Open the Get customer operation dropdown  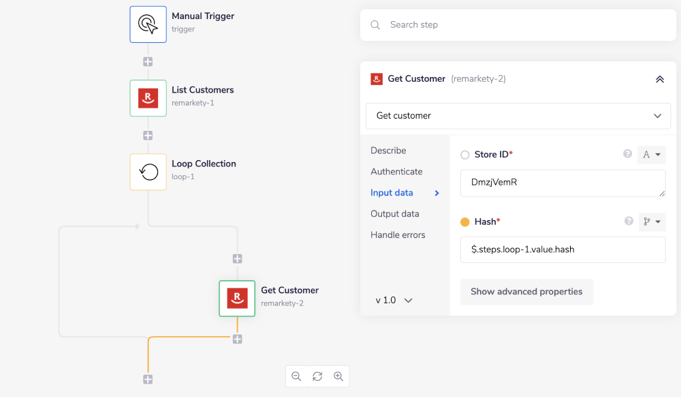(x=518, y=116)
